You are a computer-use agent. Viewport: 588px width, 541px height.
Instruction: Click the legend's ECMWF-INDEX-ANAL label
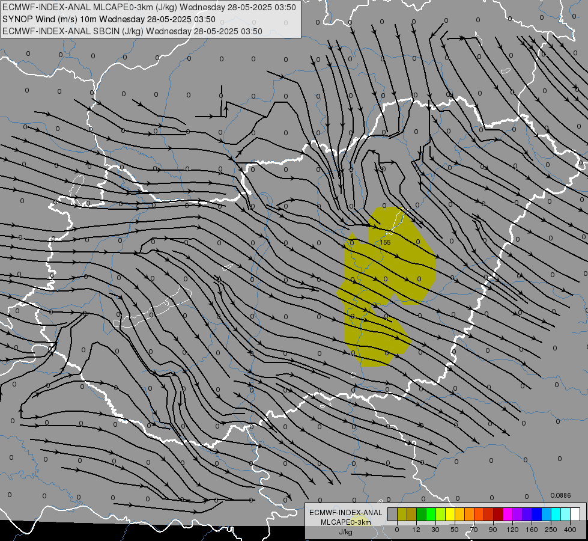[x=345, y=513]
